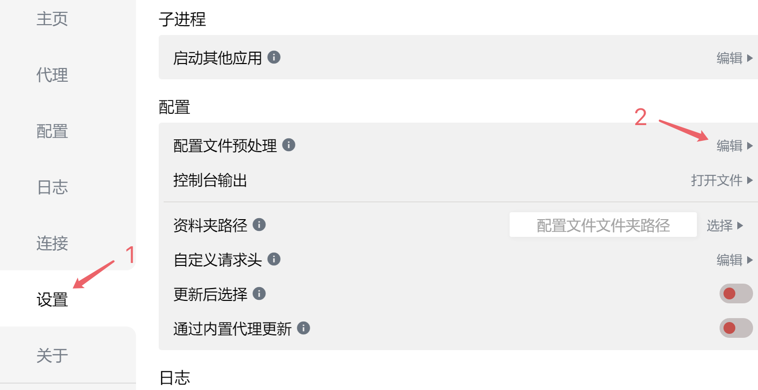Open the 日志 sidebar page
The image size is (758, 390).
pyautogui.click(x=52, y=187)
